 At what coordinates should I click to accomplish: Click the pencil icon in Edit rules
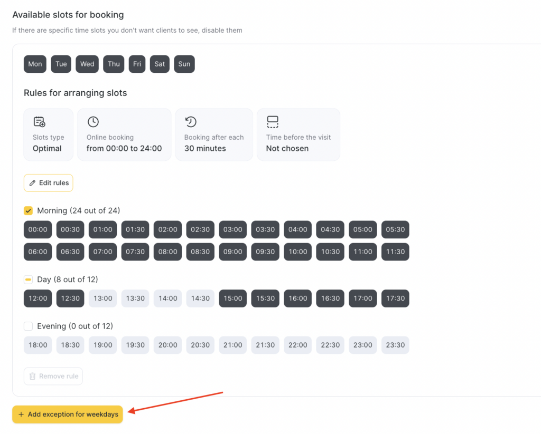pos(33,183)
